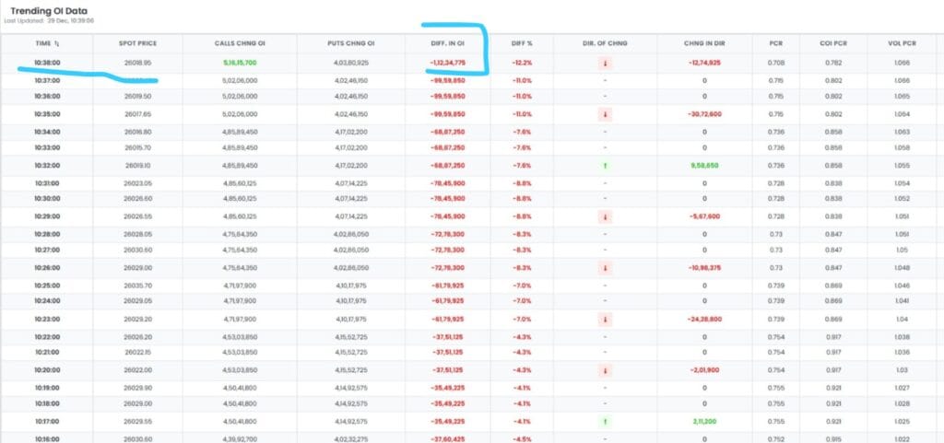Click the 9,58,650 green value cell
This screenshot has width=944, height=443.
(x=703, y=165)
